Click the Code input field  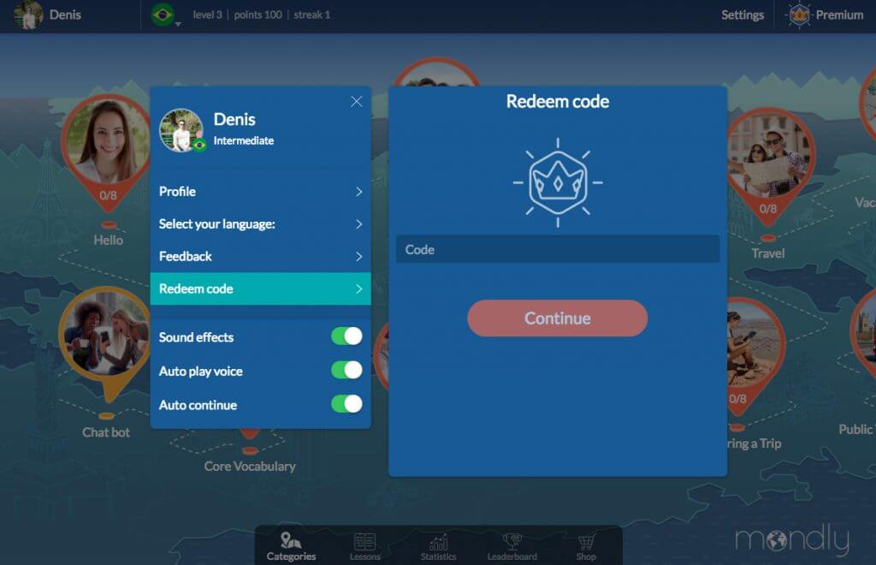[557, 249]
